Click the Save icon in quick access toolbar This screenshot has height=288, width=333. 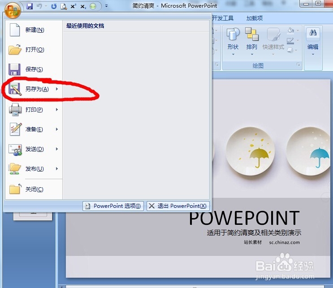click(x=30, y=6)
